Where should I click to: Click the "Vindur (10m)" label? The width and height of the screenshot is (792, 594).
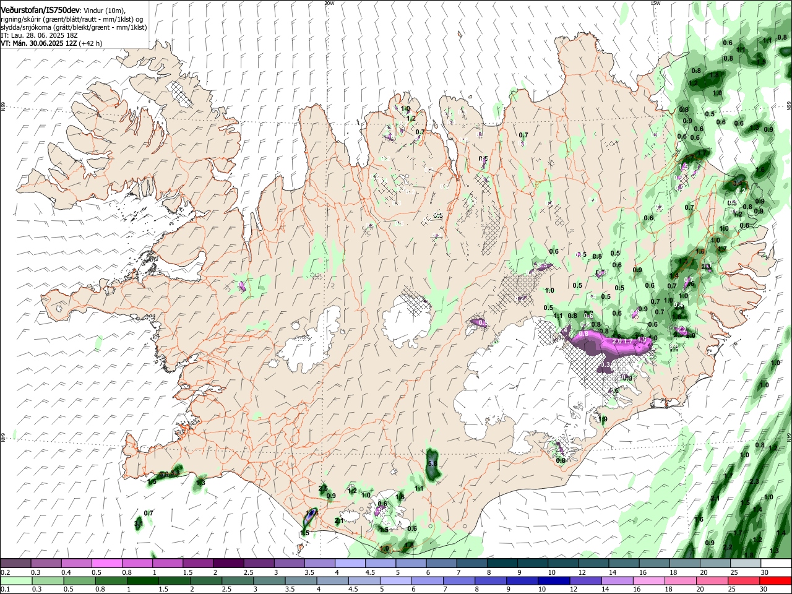click(103, 11)
